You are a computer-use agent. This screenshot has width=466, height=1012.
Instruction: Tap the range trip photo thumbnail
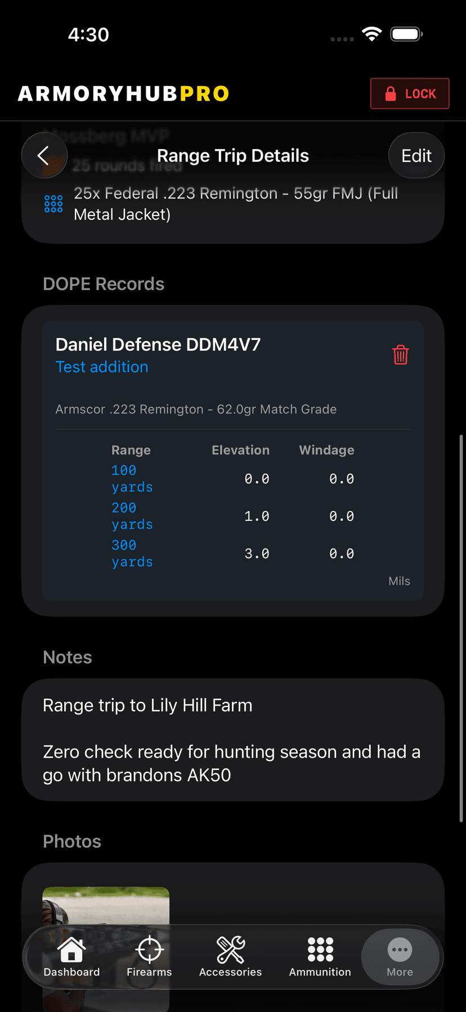106,906
